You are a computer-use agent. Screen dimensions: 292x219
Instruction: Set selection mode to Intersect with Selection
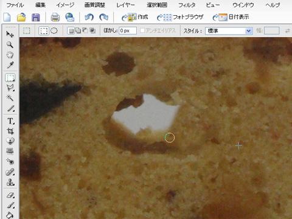pyautogui.click(x=92, y=31)
